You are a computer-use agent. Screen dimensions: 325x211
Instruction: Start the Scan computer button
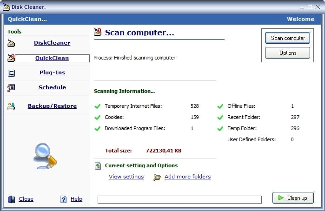coord(287,38)
